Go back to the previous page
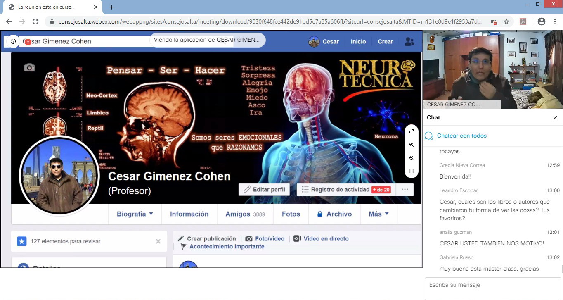 (x=9, y=21)
